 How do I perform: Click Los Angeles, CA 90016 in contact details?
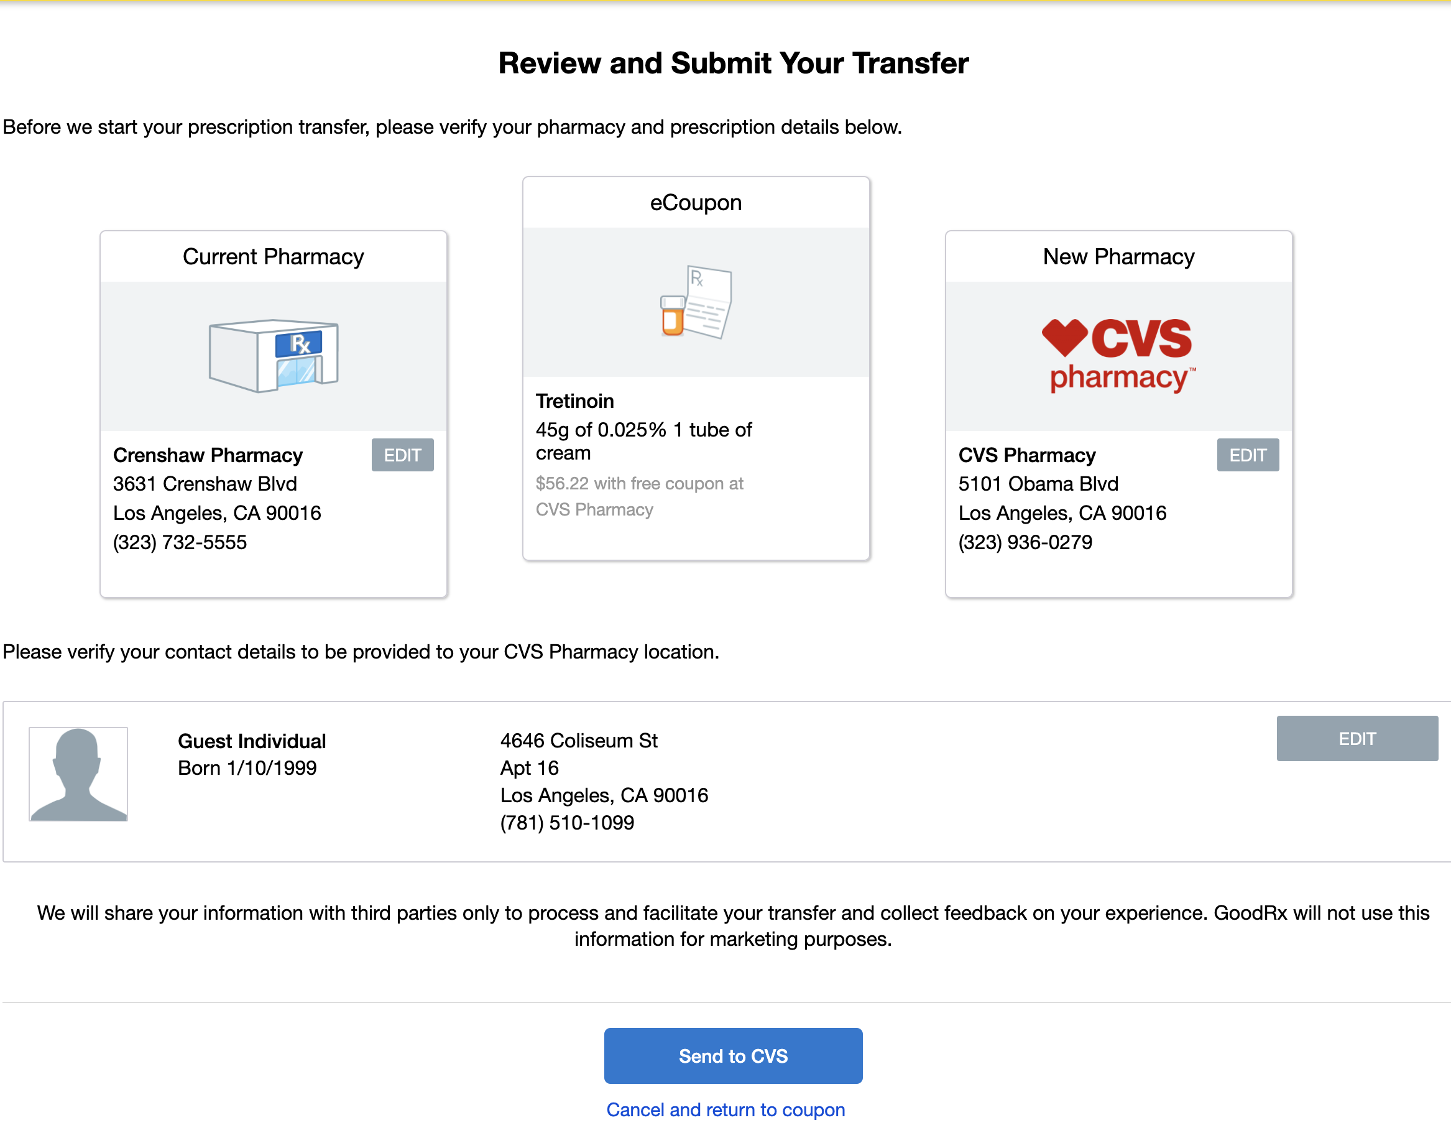pos(604,795)
